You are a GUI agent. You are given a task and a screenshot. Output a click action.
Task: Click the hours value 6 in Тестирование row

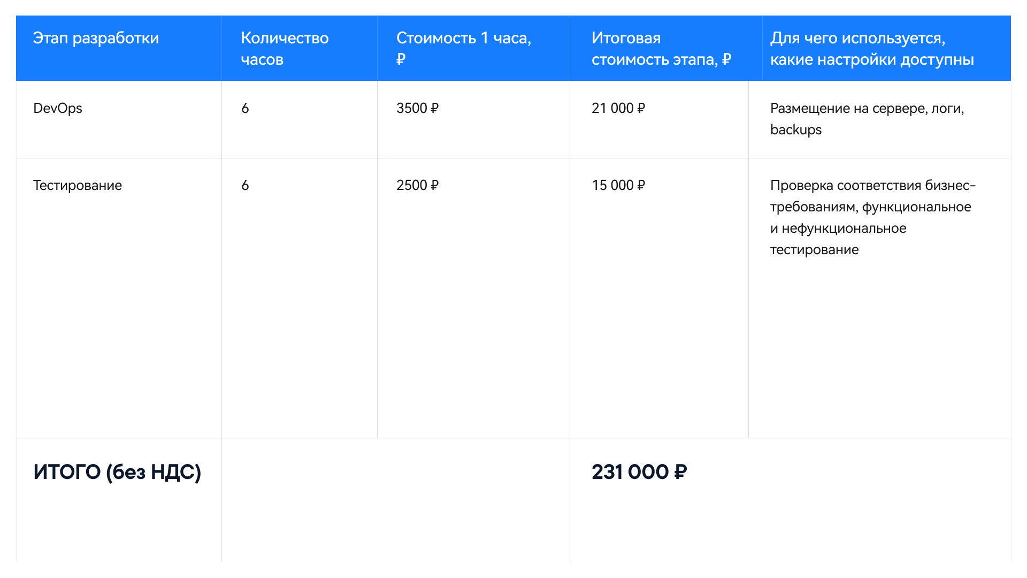(x=245, y=185)
